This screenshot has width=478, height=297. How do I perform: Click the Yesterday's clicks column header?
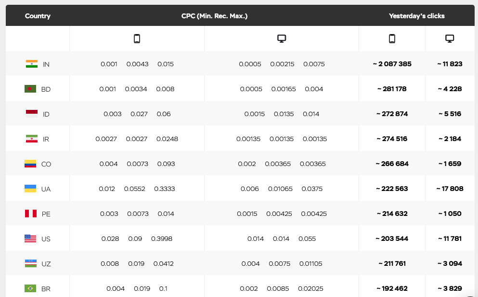point(416,16)
